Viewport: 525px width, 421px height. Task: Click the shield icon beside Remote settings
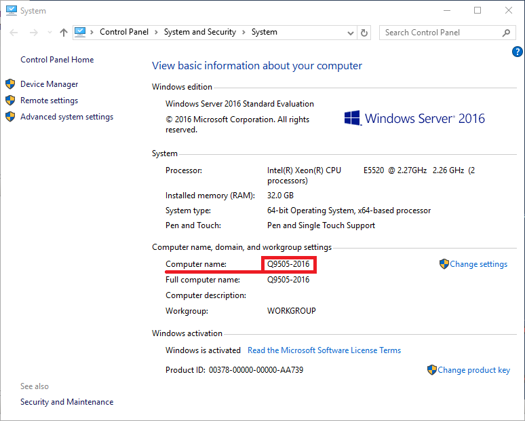point(10,100)
